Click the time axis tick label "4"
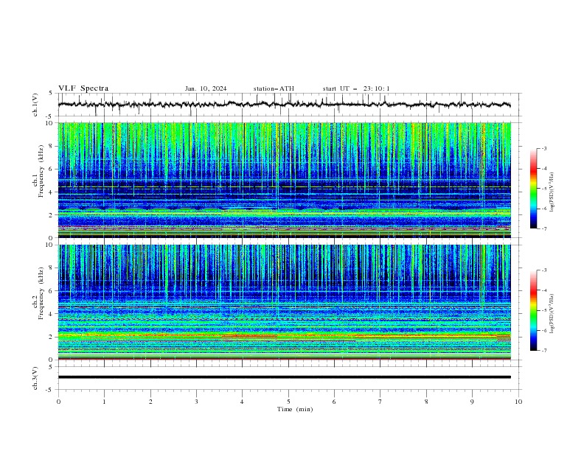 pyautogui.click(x=242, y=402)
